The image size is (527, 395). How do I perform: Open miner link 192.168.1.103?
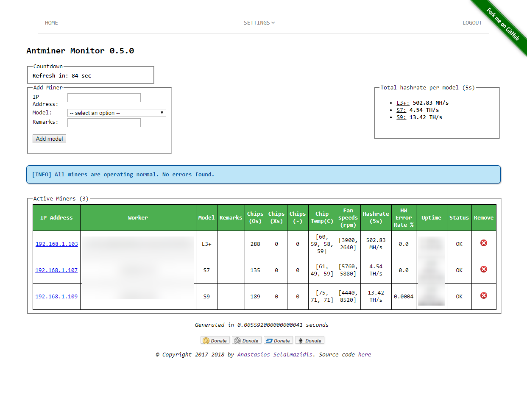point(56,244)
